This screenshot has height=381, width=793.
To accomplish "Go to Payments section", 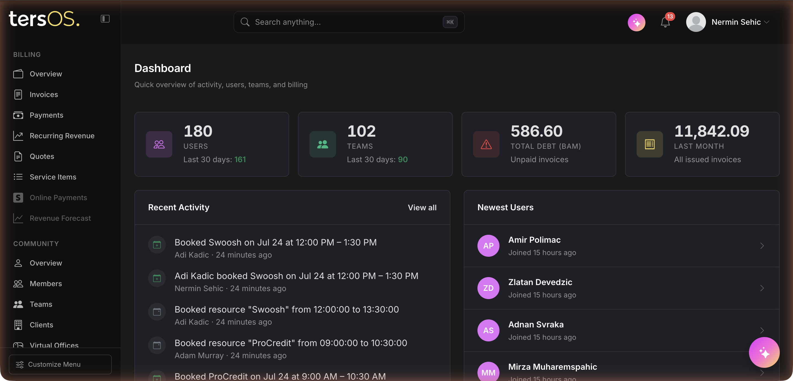I will [x=46, y=115].
